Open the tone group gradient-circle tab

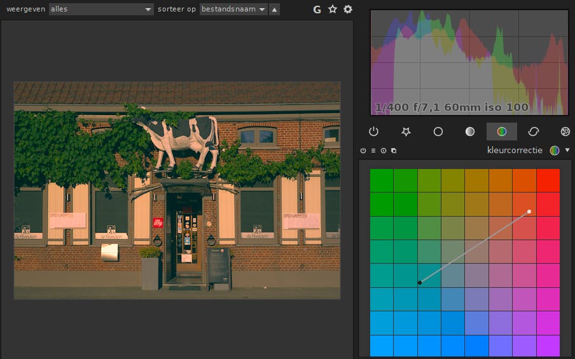(470, 132)
